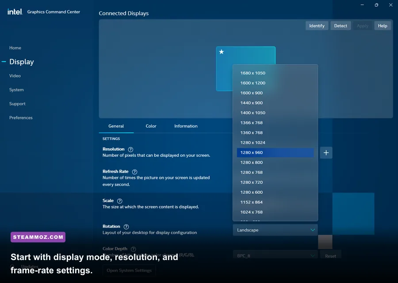Switch to the Information tab
Image resolution: width=398 pixels, height=283 pixels.
186,126
